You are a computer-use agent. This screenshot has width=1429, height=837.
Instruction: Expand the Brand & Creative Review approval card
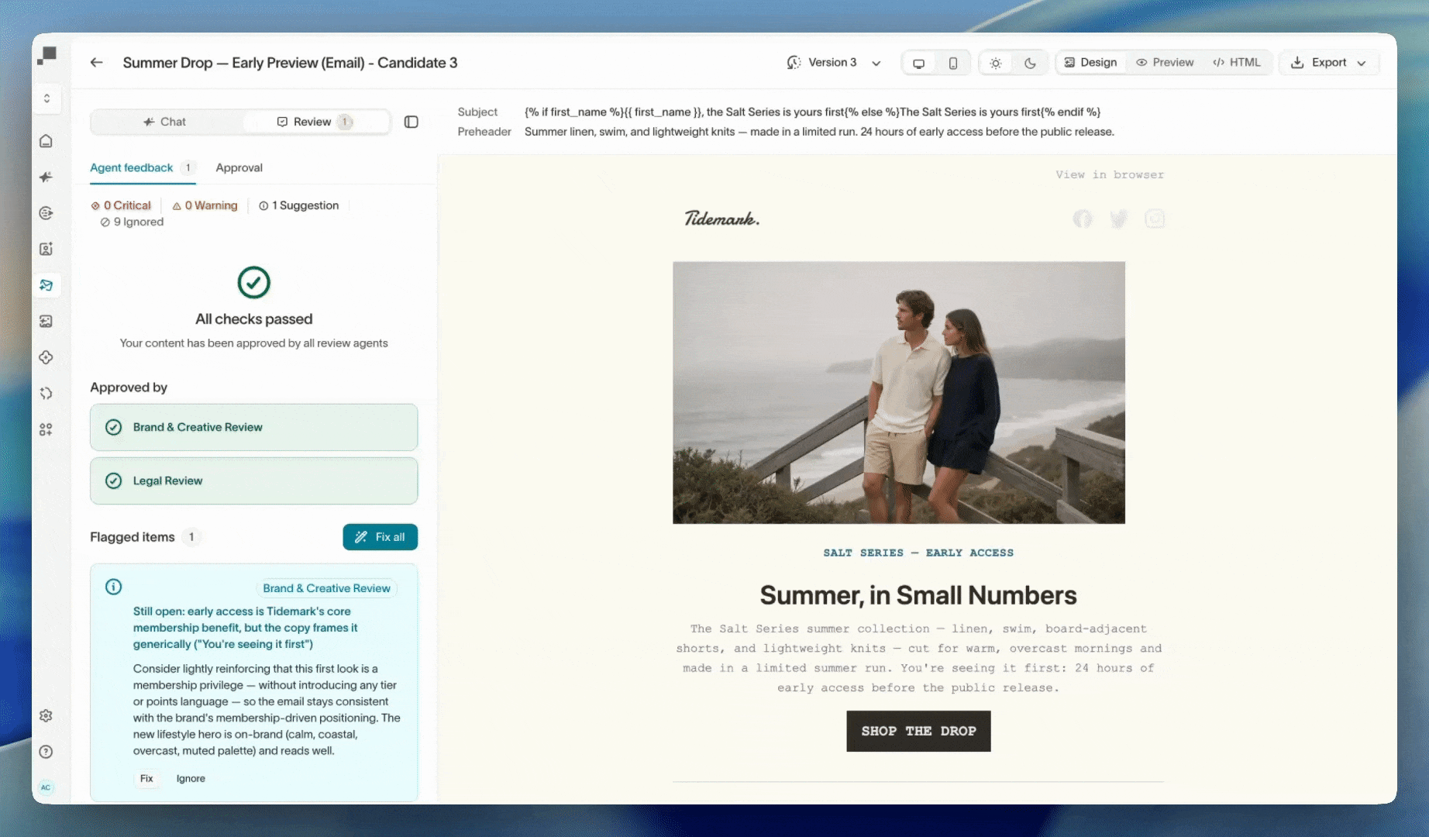(x=253, y=427)
